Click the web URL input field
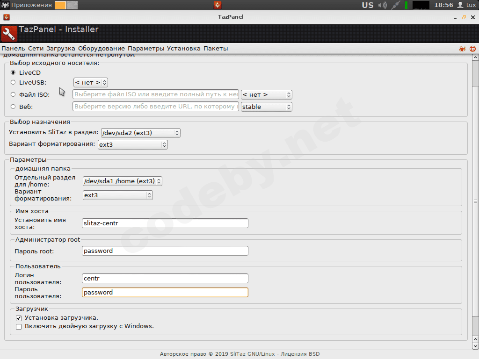Screen dimensions: 479x359 coord(156,106)
